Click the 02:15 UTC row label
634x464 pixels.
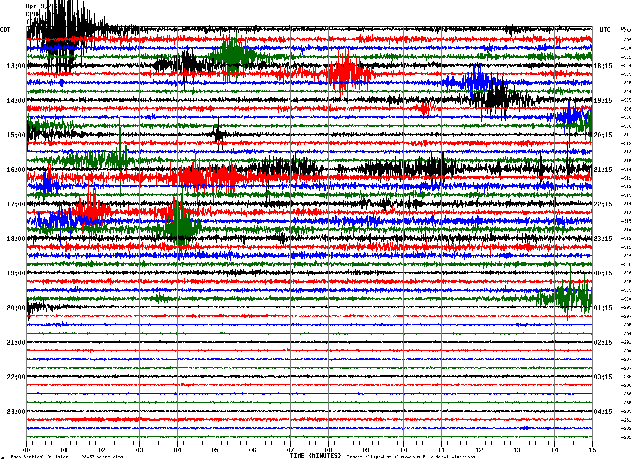pos(603,343)
